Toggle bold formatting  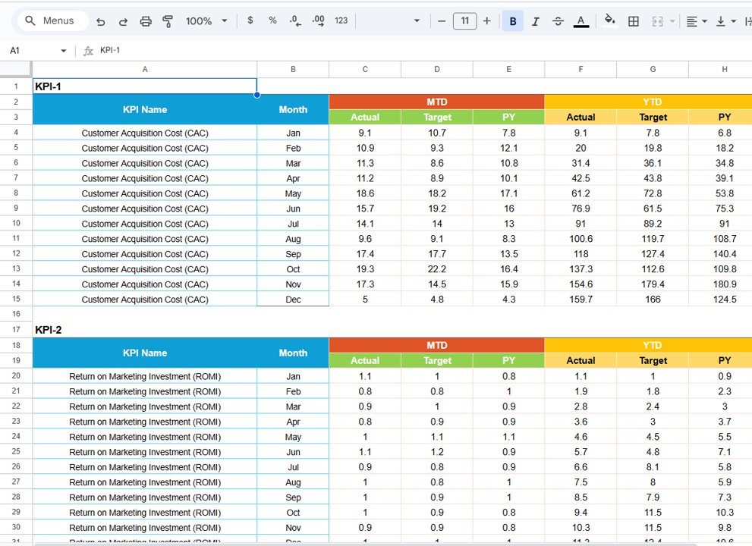(x=513, y=20)
